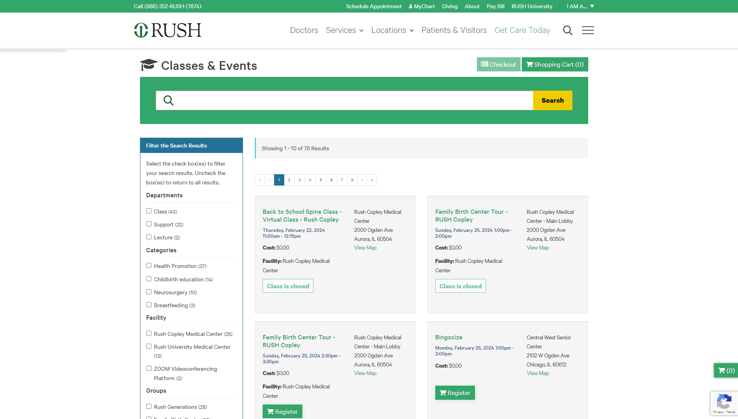Image resolution: width=738 pixels, height=419 pixels.
Task: Open About in top bar
Action: pos(472,6)
